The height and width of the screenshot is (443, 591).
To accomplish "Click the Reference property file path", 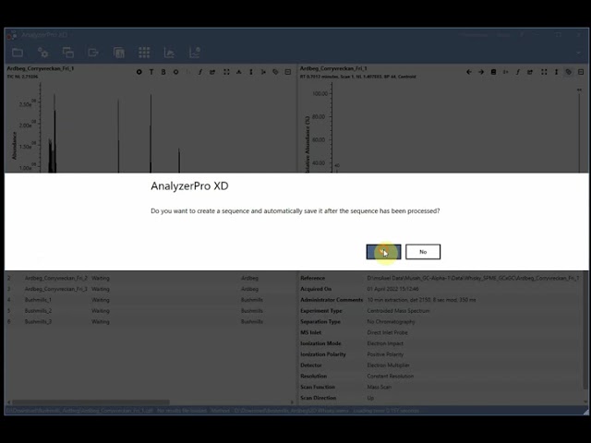I will (x=473, y=278).
